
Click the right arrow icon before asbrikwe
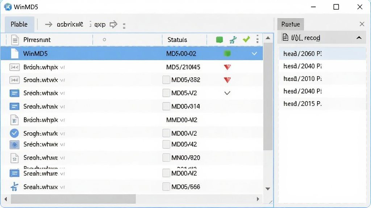tap(49, 24)
